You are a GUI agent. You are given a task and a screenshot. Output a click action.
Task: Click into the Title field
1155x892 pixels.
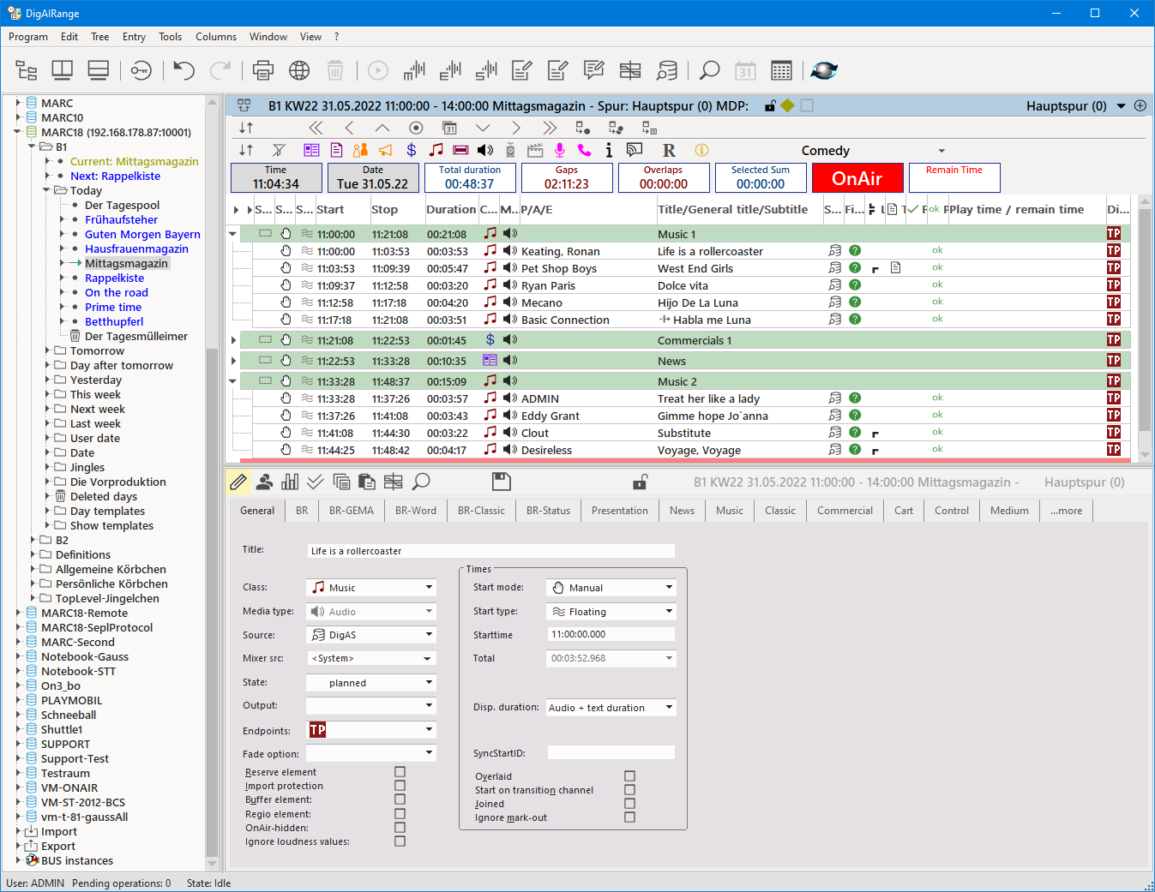pyautogui.click(x=490, y=551)
